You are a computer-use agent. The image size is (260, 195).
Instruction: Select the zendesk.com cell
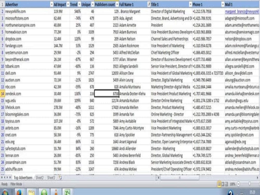(x=29, y=94)
